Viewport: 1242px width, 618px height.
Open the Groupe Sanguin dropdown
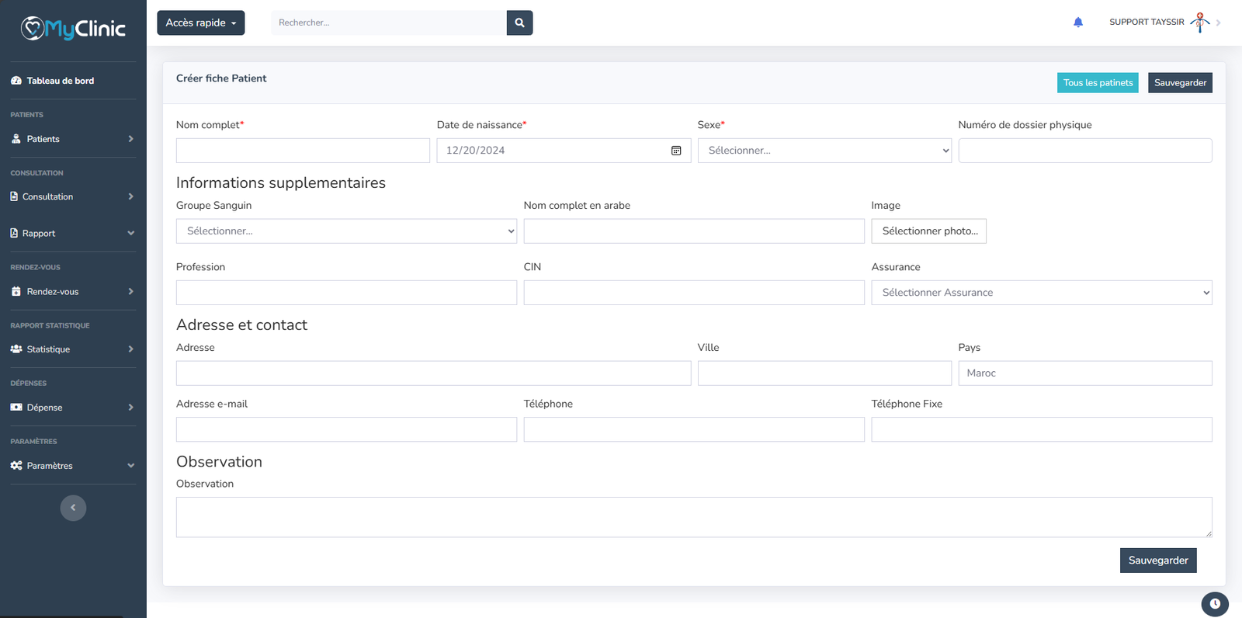coord(346,231)
